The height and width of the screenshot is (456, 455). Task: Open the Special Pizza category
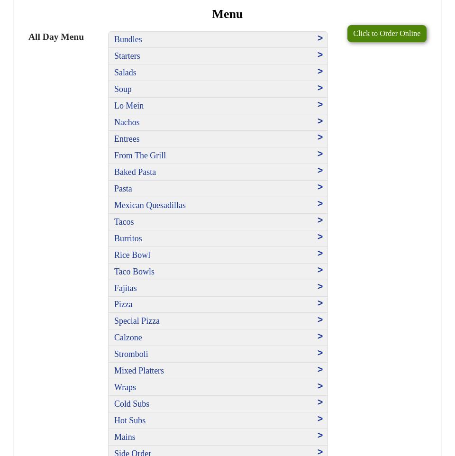137,321
